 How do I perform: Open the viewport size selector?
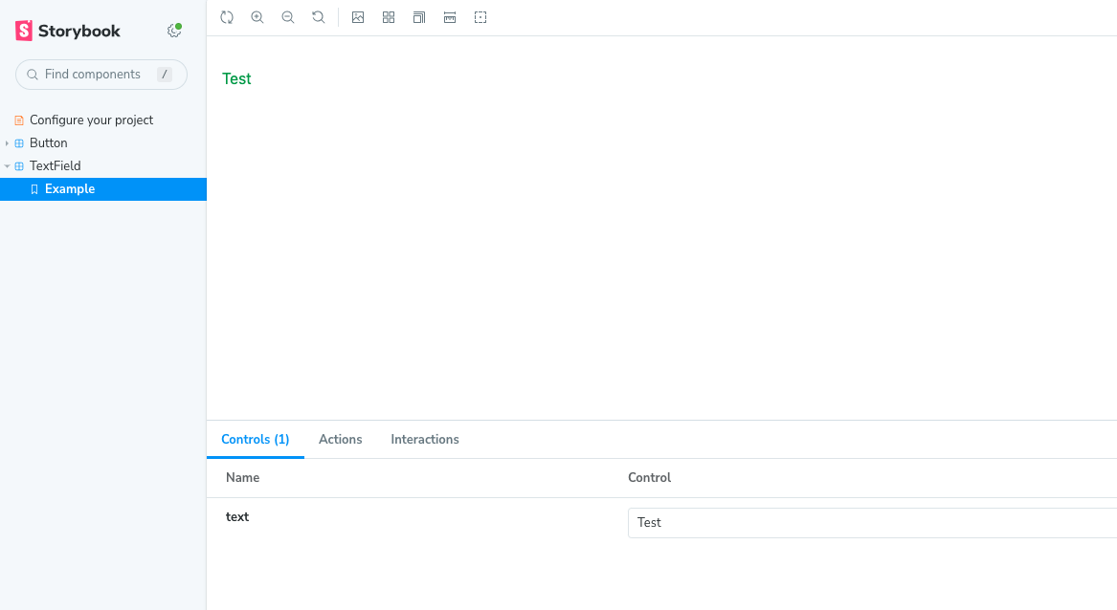(x=419, y=17)
